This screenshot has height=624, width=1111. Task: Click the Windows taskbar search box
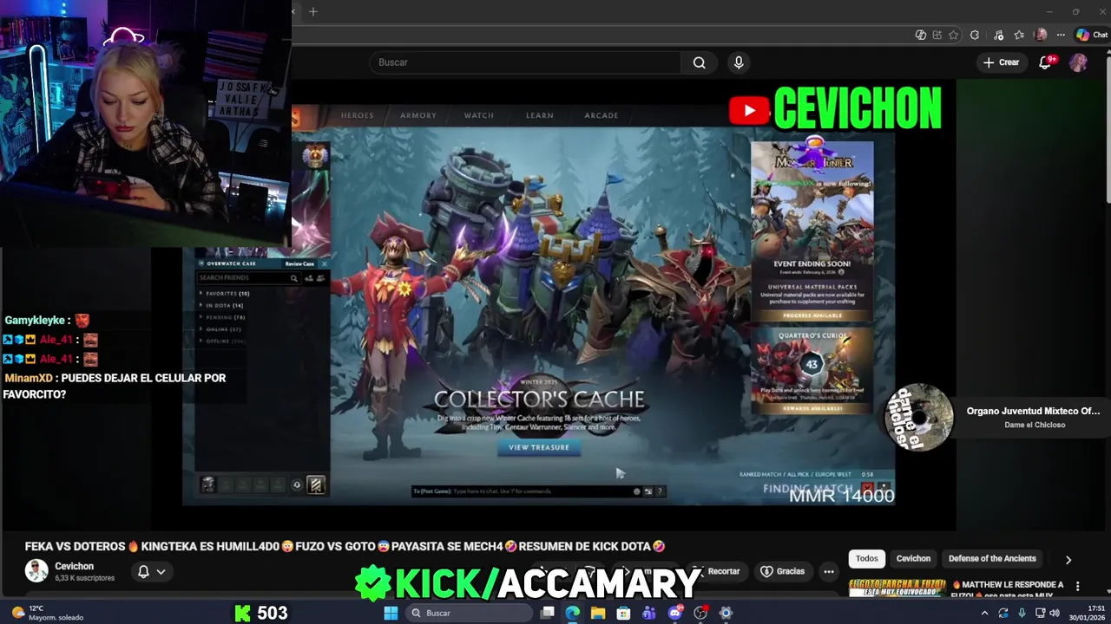(469, 613)
